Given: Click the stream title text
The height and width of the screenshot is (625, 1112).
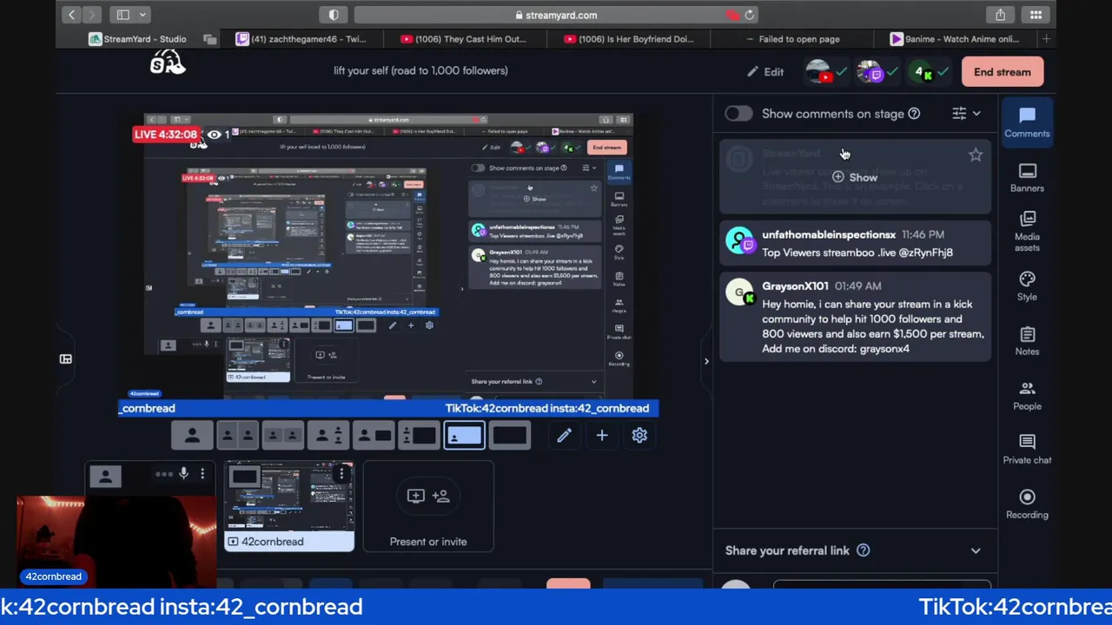Looking at the screenshot, I should tap(420, 70).
